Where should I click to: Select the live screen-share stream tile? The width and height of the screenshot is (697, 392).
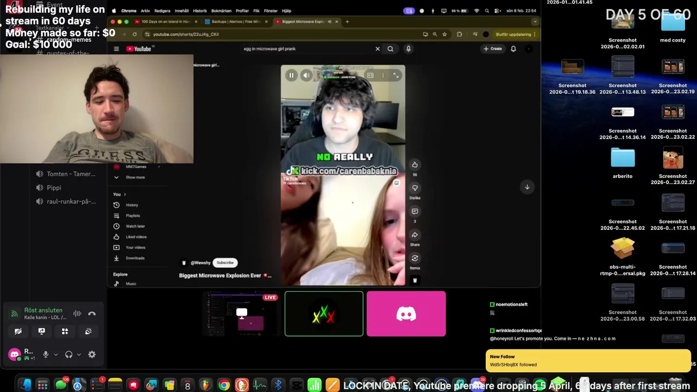pyautogui.click(x=241, y=314)
